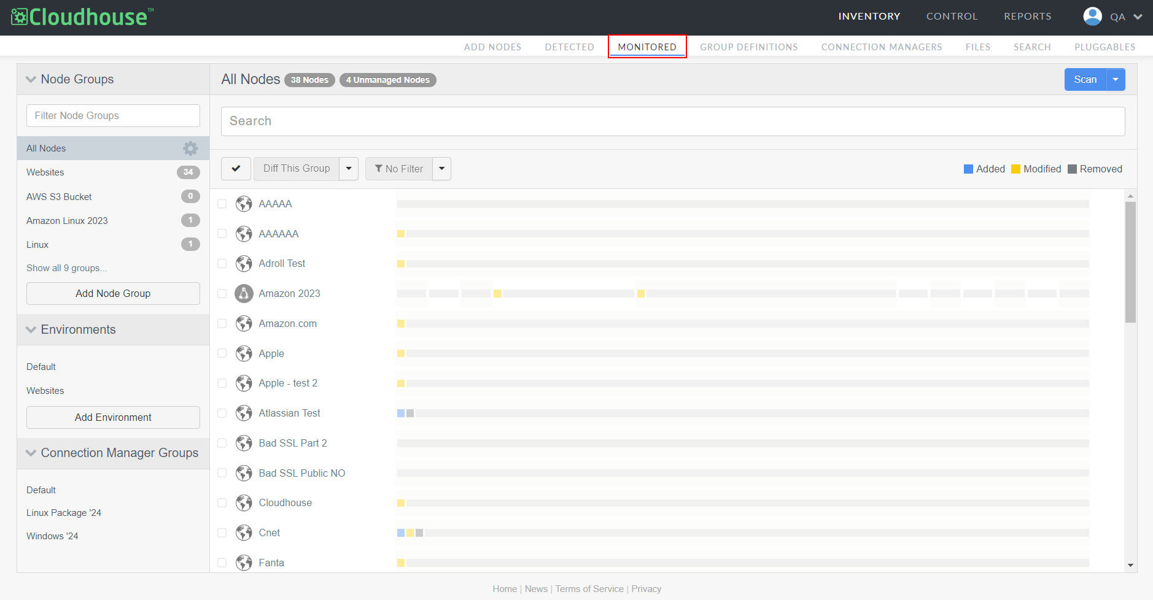The width and height of the screenshot is (1153, 600).
Task: Click Add Node Group button
Action: pos(113,293)
